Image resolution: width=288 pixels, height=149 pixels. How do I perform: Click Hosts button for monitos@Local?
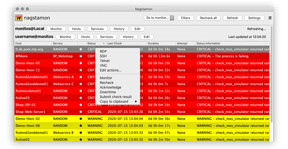[x=77, y=29]
